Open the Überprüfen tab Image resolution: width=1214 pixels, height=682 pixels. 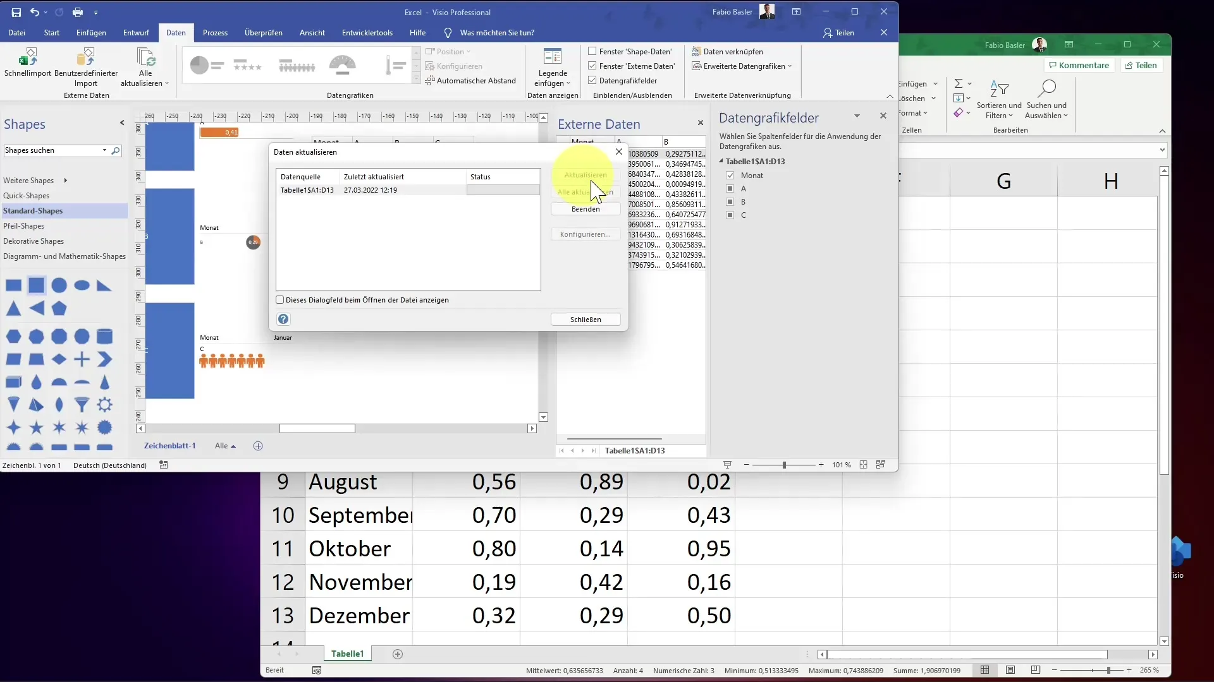point(264,33)
